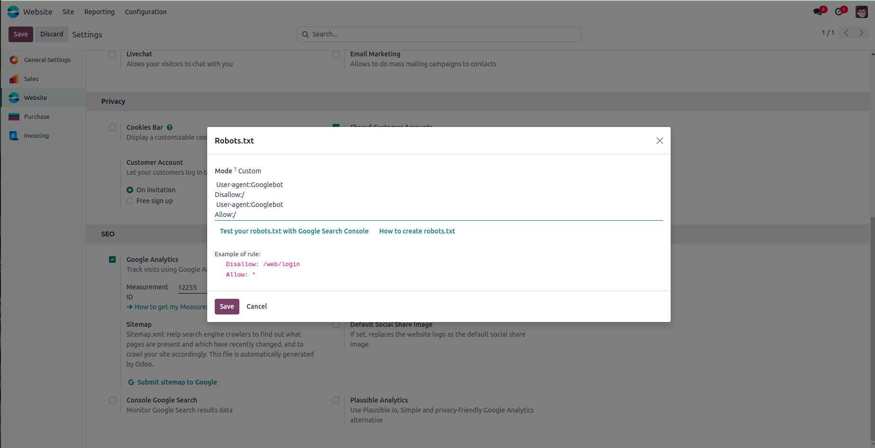The height and width of the screenshot is (448, 875).
Task: Save the Robots.txt dialog changes
Action: [x=227, y=306]
